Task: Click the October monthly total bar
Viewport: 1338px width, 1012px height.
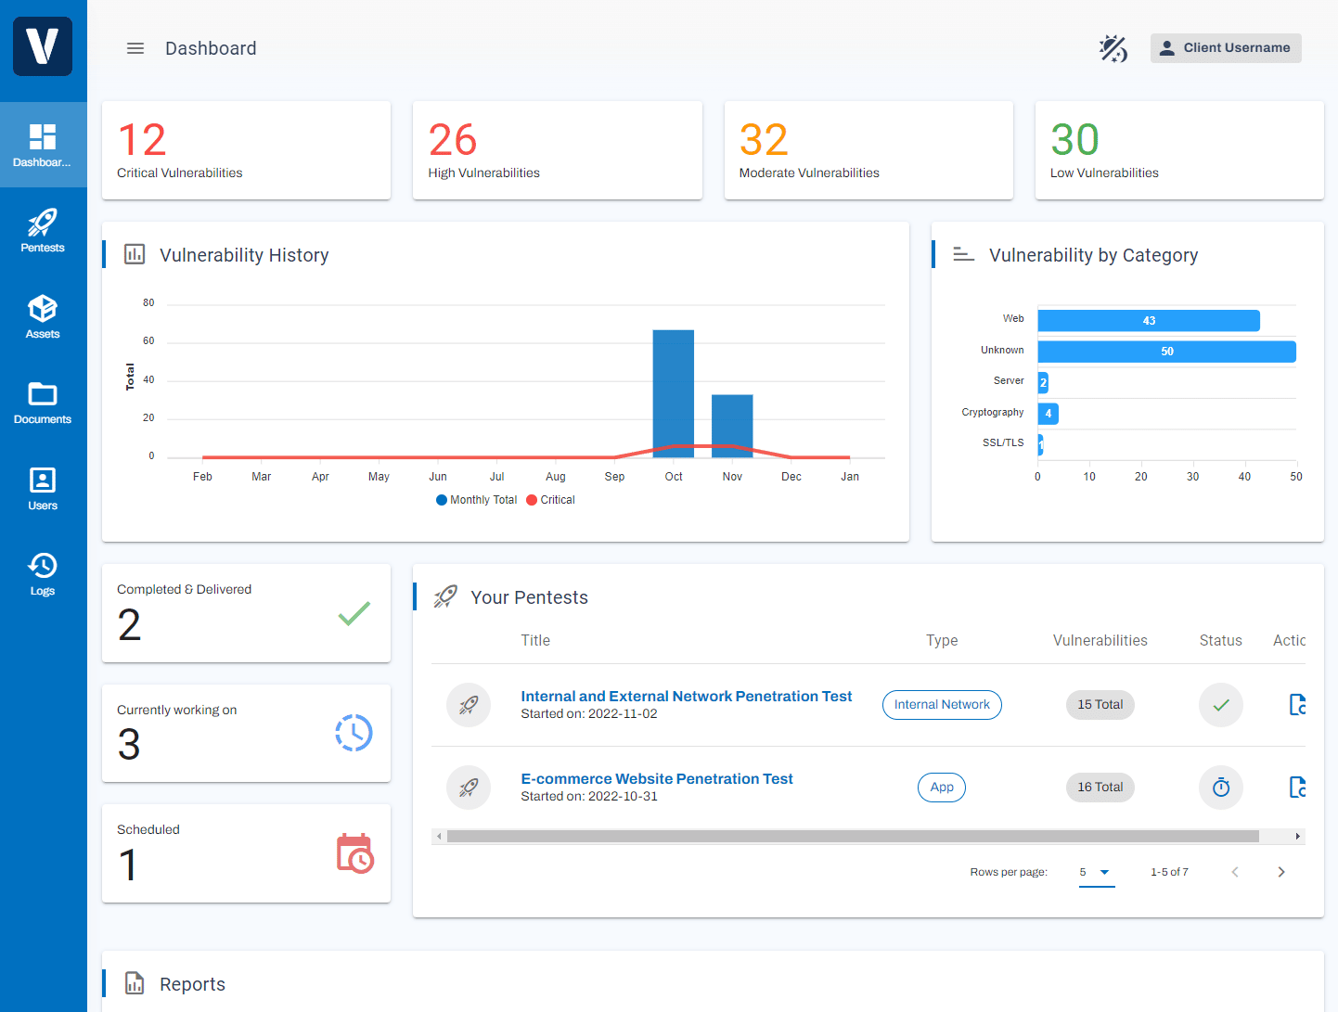Action: point(674,394)
